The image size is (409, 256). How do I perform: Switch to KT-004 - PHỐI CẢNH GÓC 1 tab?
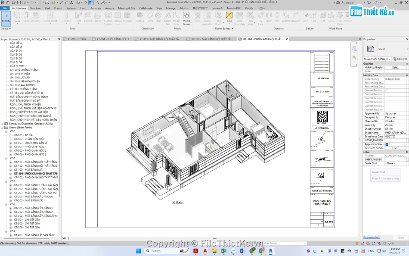tap(113, 39)
